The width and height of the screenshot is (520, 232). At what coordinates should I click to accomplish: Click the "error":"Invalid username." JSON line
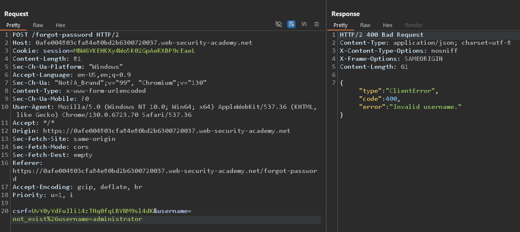[410, 106]
